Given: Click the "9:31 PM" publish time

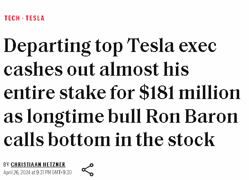Looking at the screenshot, I should pos(42,172).
